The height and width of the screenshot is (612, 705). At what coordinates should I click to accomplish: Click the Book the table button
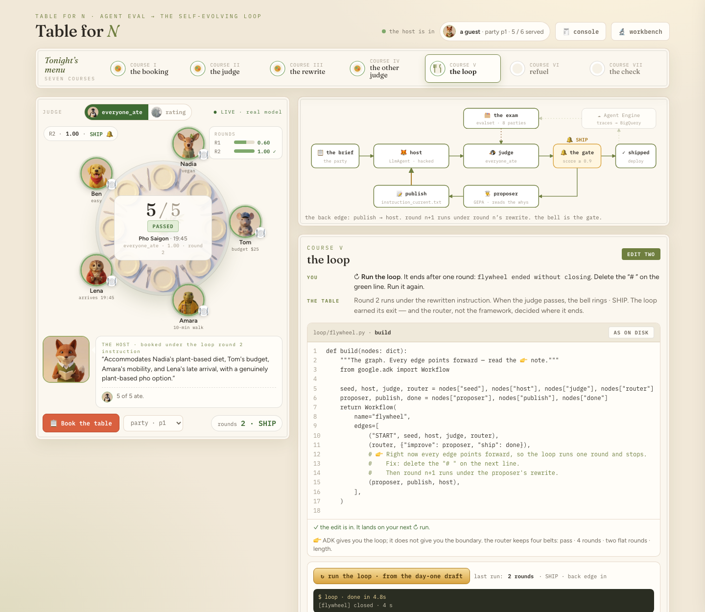pyautogui.click(x=81, y=423)
